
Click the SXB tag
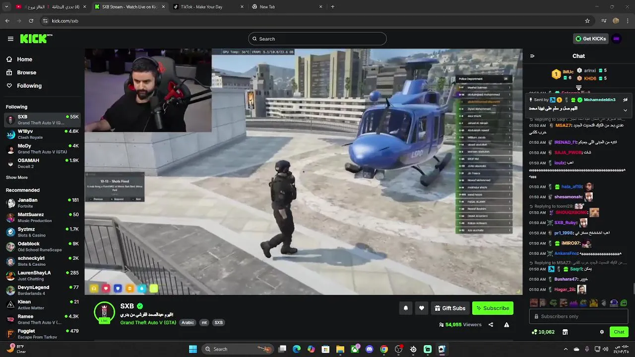(x=218, y=322)
